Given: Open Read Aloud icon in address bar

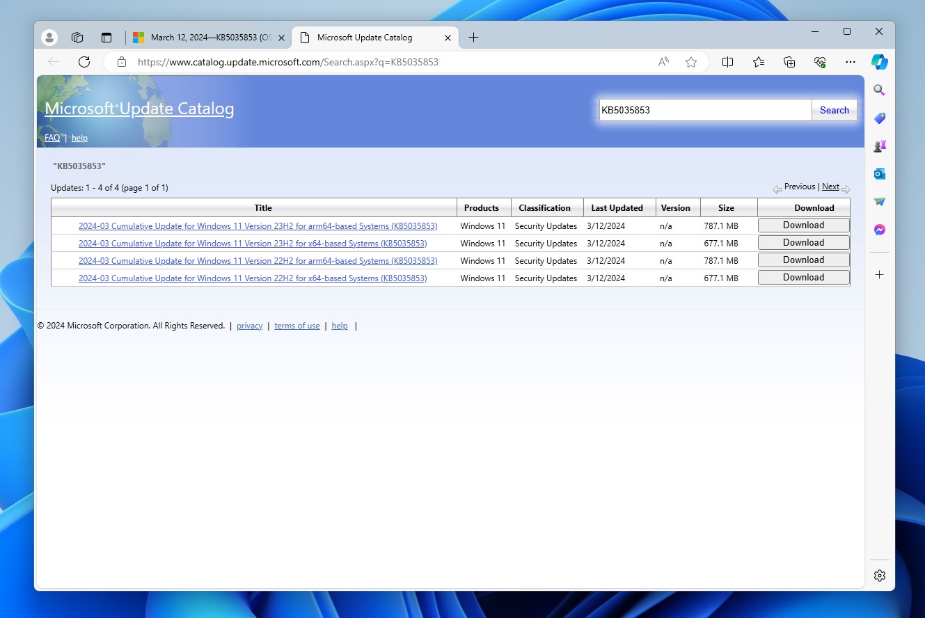Looking at the screenshot, I should click(x=663, y=62).
